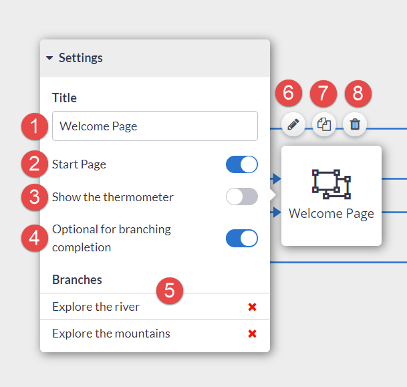Image resolution: width=407 pixels, height=387 pixels.
Task: Click the pencil edit icon
Action: (293, 124)
